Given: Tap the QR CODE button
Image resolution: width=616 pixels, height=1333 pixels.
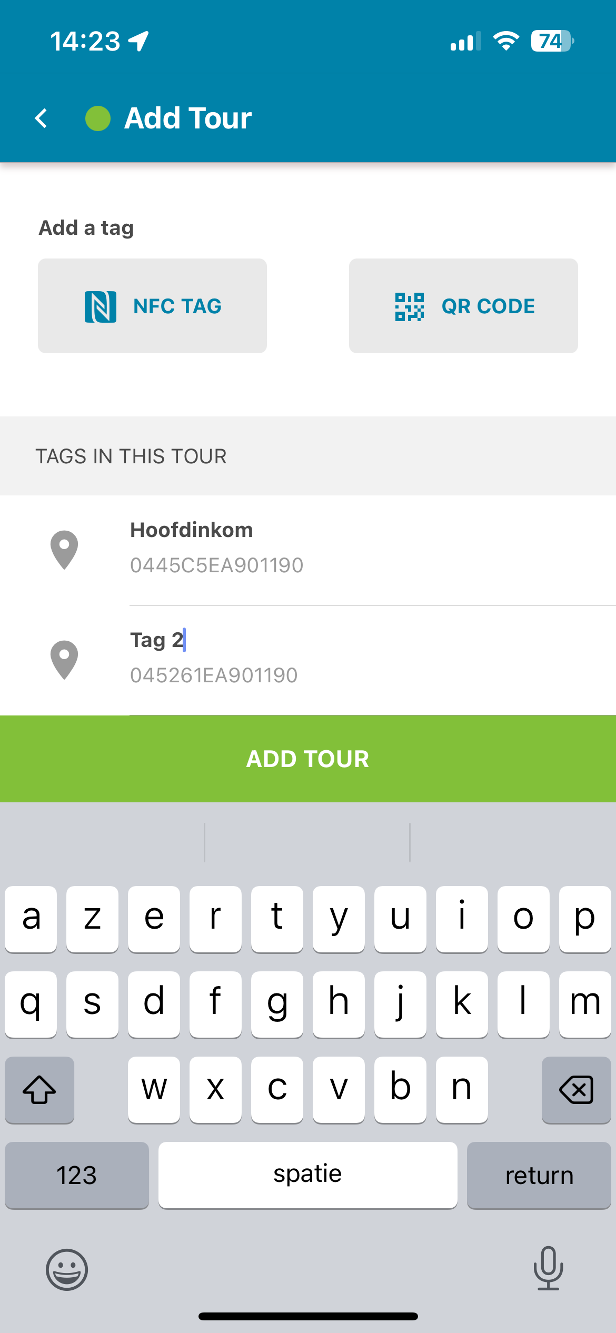Looking at the screenshot, I should [x=463, y=306].
